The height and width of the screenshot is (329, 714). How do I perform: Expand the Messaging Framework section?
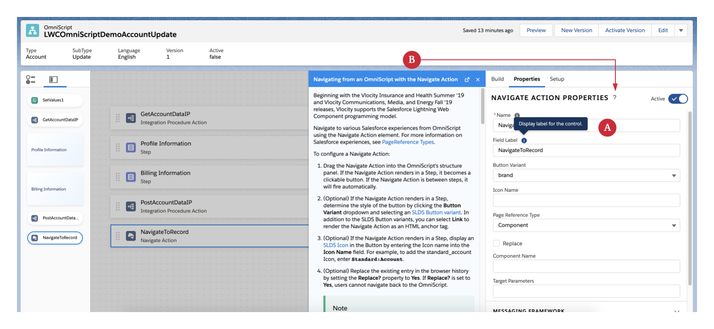[677, 311]
